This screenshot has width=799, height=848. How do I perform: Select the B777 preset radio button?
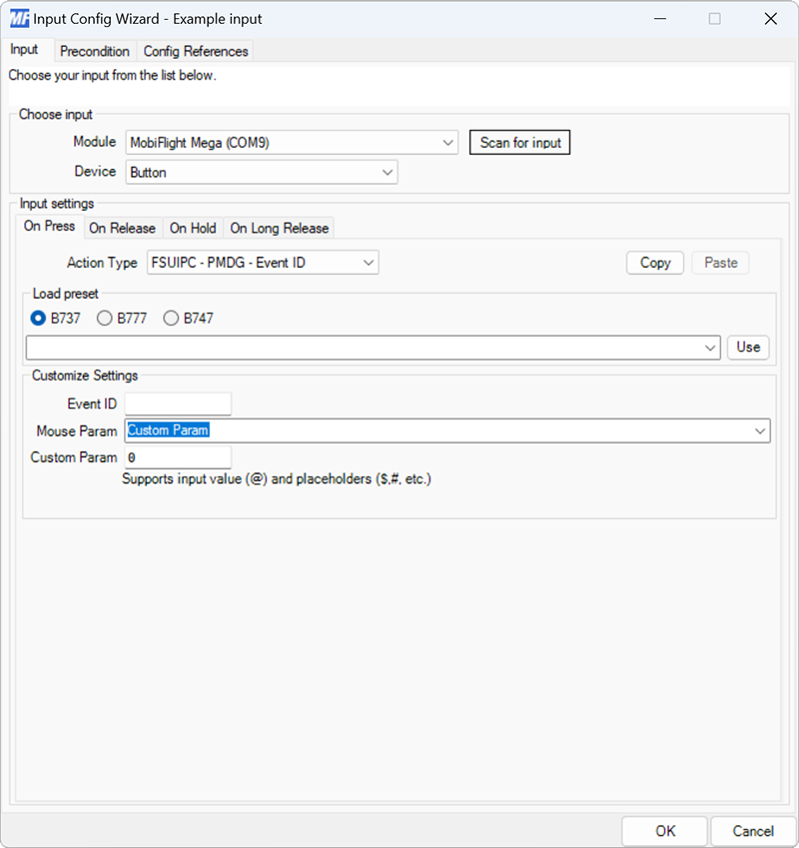pyautogui.click(x=104, y=318)
